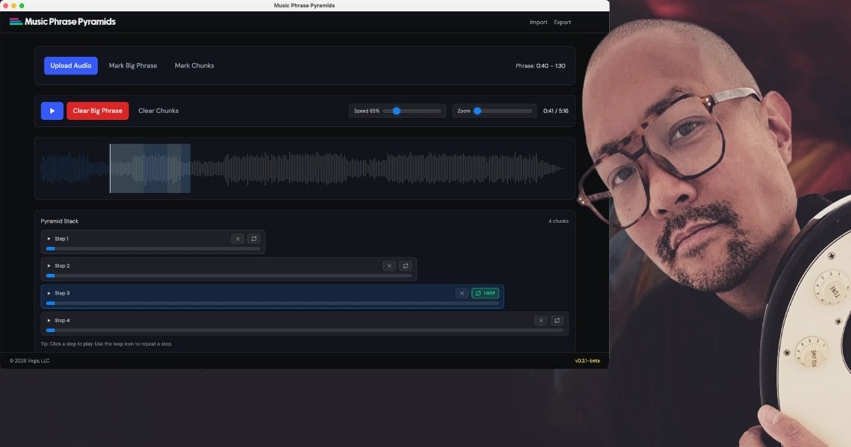This screenshot has height=447, width=851.
Task: Start playback with the blue play button
Action: pyautogui.click(x=52, y=111)
